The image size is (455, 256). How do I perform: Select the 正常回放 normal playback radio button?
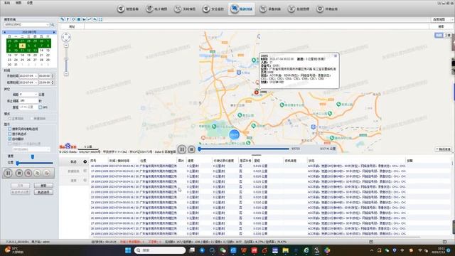(10, 119)
